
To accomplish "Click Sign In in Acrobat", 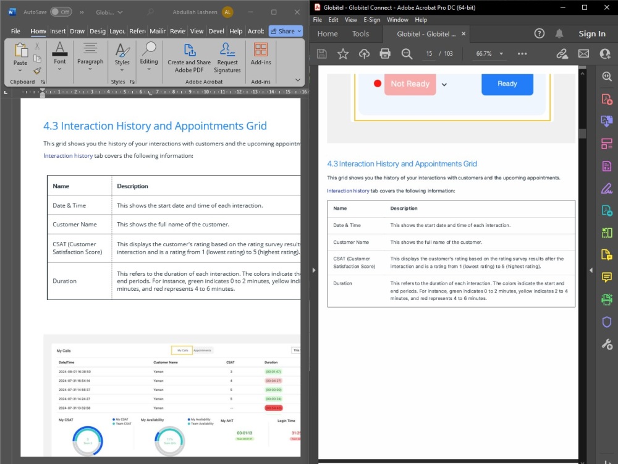I will pos(592,34).
